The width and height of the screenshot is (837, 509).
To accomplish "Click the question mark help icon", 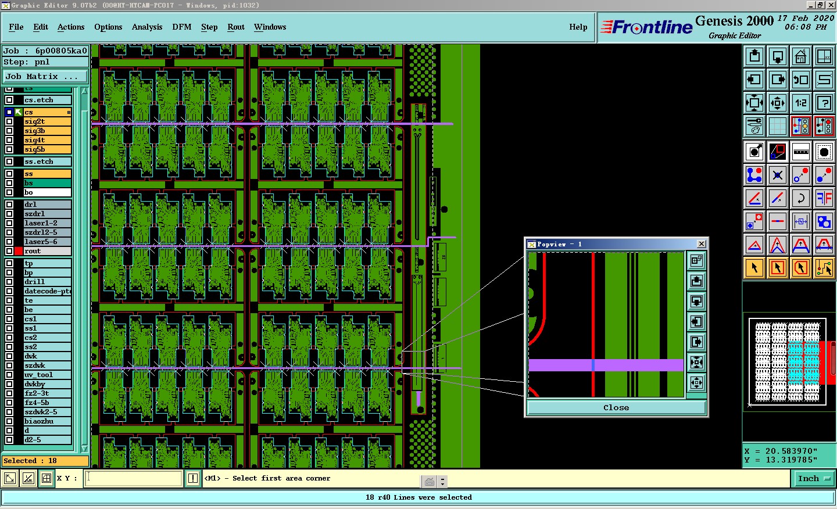I will 824,103.
